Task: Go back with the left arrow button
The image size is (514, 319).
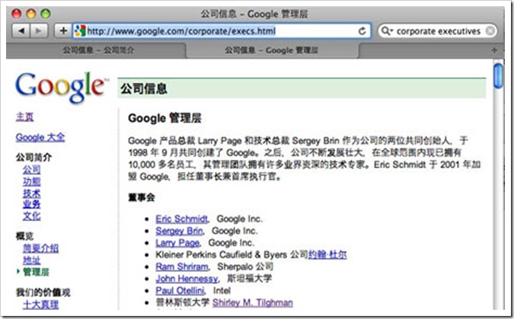Action: [x=21, y=30]
